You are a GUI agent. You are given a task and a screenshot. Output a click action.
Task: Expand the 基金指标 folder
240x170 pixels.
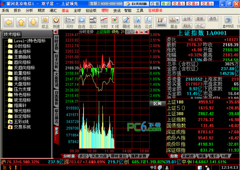pyautogui.click(x=20, y=51)
